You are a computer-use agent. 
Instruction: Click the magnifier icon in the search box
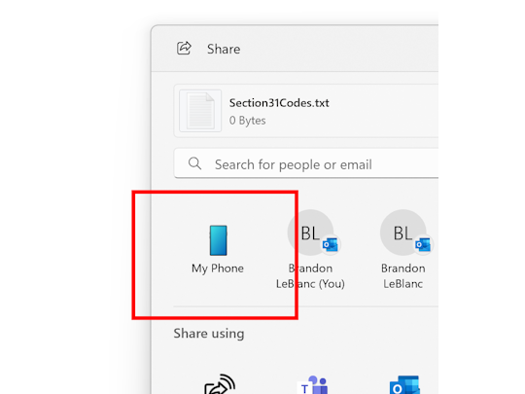pyautogui.click(x=194, y=163)
